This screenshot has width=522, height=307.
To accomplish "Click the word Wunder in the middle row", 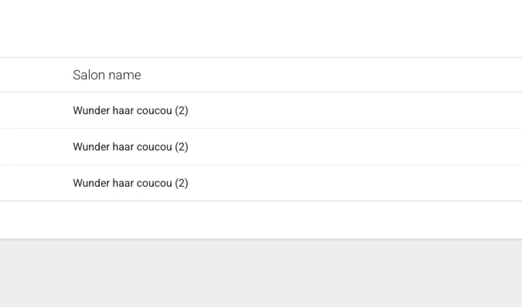I will coord(91,147).
